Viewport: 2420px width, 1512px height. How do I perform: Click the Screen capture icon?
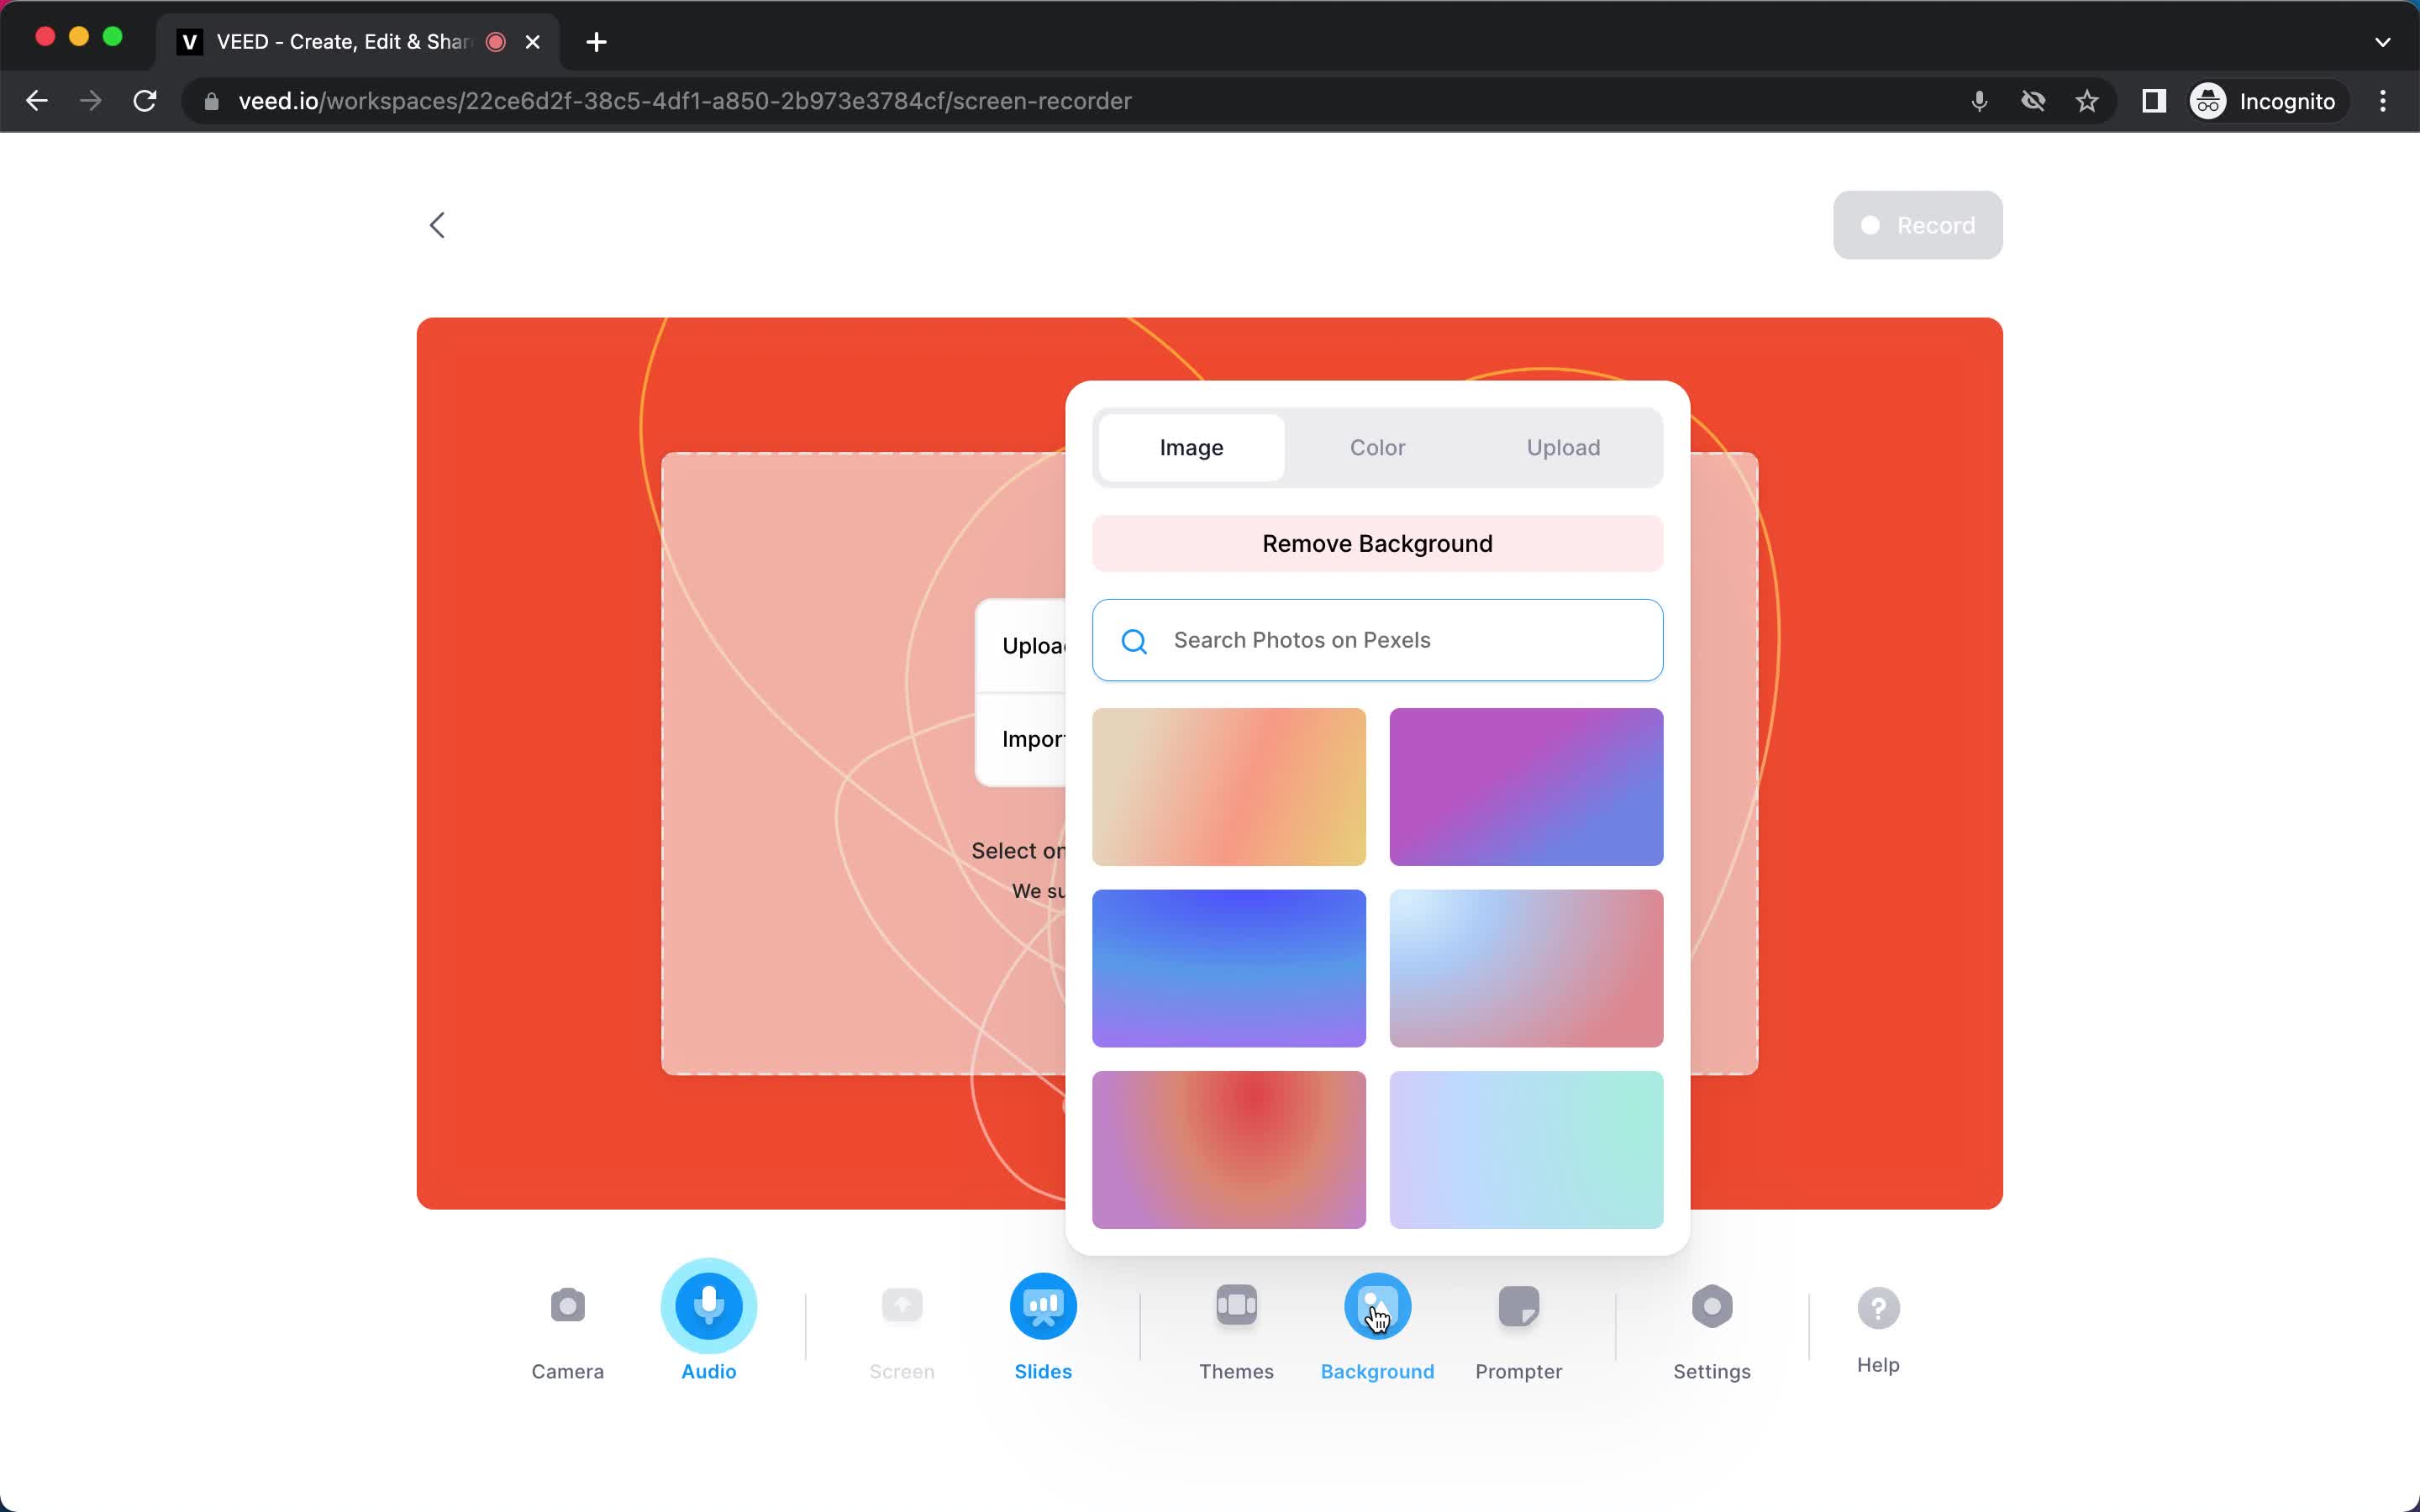[x=901, y=1305]
